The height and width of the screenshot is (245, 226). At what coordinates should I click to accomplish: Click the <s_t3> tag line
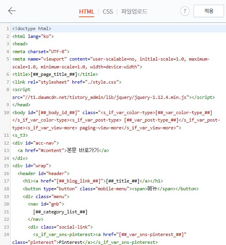pyautogui.click(x=20, y=135)
